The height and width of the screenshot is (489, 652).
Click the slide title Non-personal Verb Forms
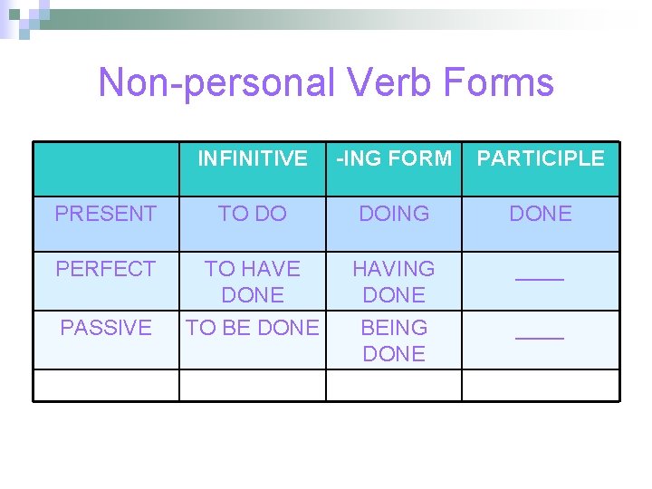[x=325, y=82]
